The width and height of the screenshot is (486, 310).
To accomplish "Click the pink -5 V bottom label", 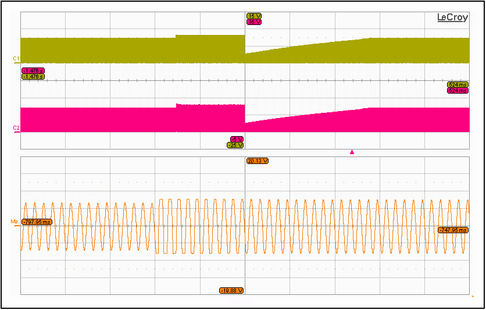I will click(237, 139).
